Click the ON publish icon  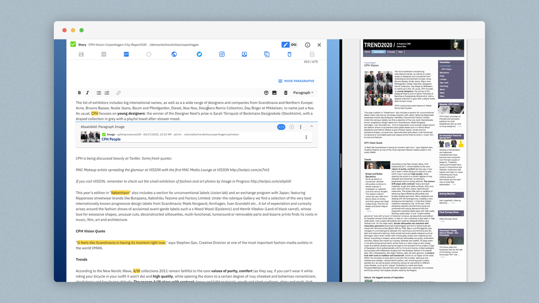pos(104,54)
